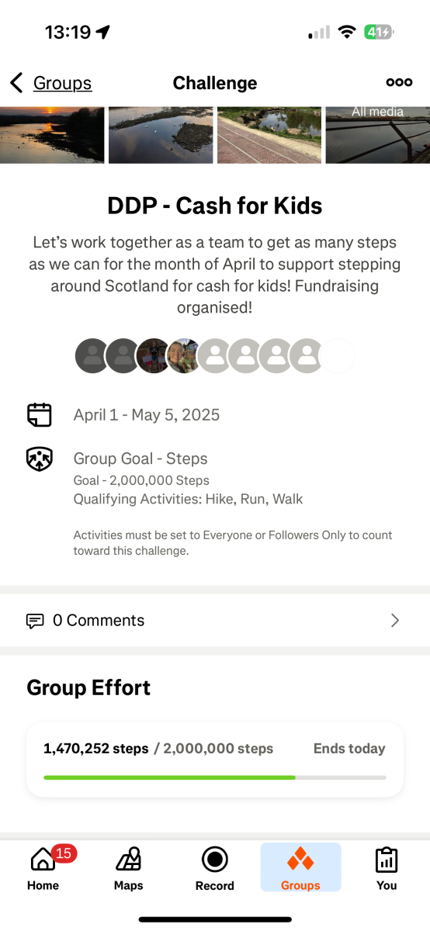Open All media gallery thumbnail

tap(377, 135)
